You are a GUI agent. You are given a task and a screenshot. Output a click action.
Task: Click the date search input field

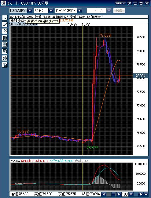97,11
